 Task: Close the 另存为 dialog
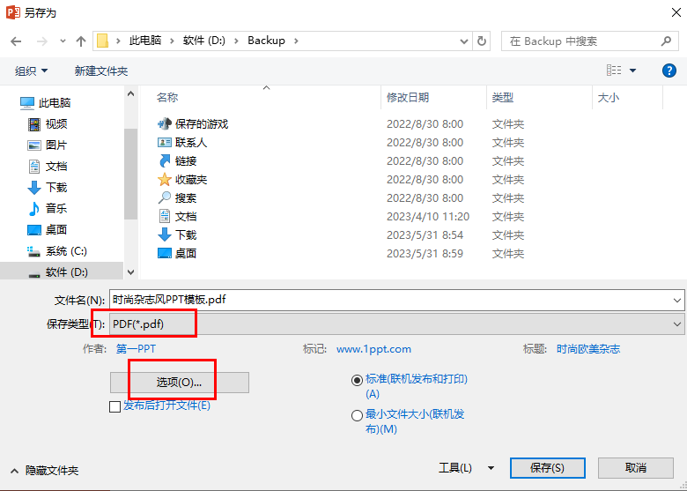click(676, 12)
